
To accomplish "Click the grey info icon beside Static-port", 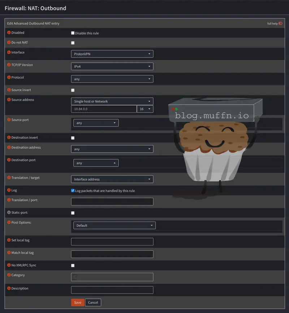I will pyautogui.click(x=9, y=212).
